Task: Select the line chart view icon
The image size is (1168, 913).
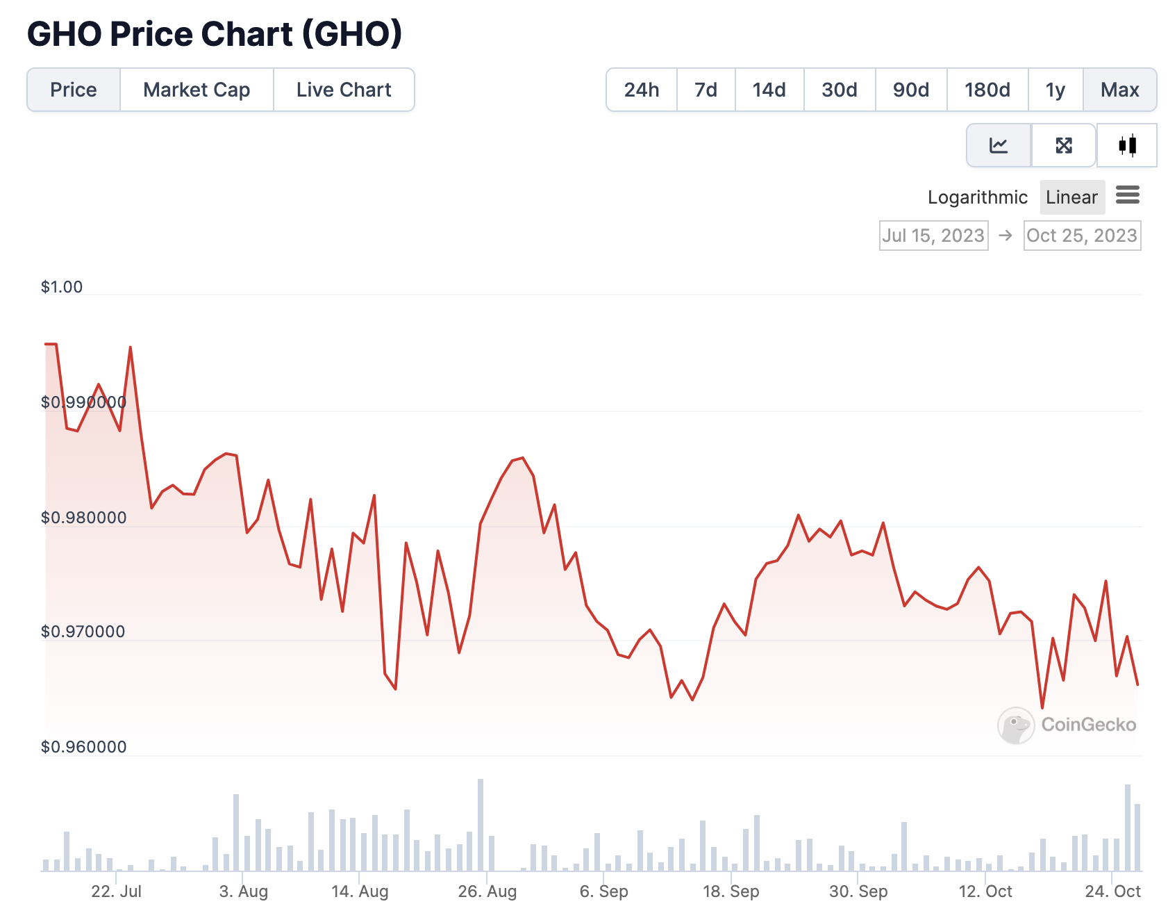Action: point(999,145)
